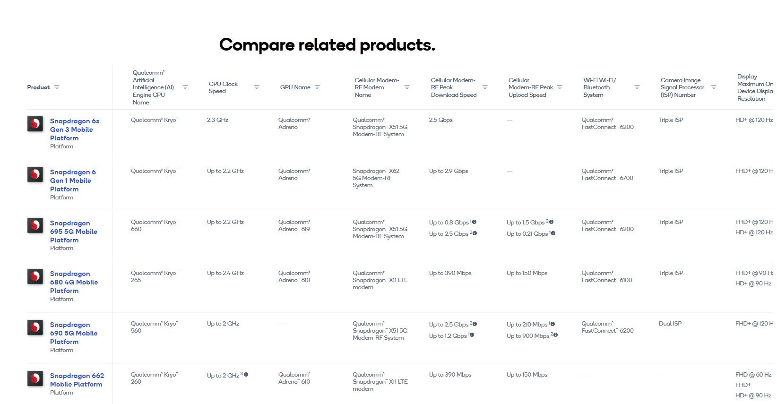777x404 pixels.
Task: Click the Snapdragon 6s Gen 3 logo thumbnail
Action: 35,124
